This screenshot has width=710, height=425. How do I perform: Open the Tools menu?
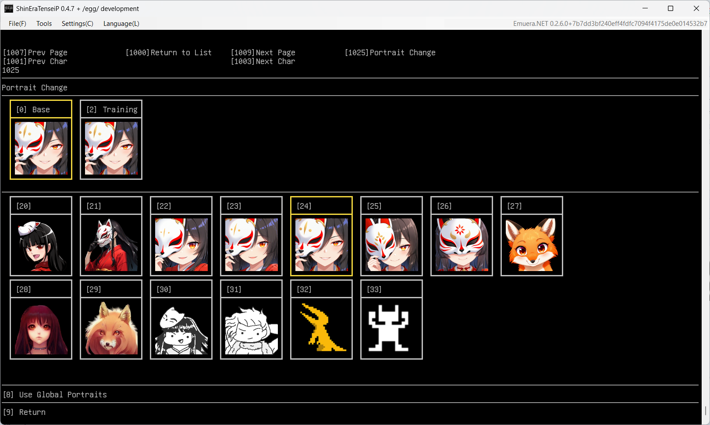coord(44,24)
